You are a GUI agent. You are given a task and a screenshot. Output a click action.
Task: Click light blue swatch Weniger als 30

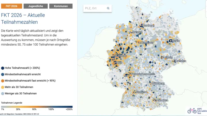click(3, 93)
